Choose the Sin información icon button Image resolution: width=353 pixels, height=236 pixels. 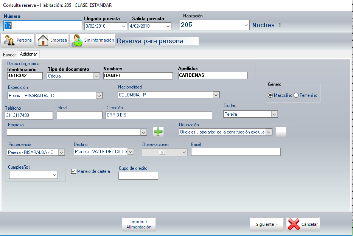[92, 40]
